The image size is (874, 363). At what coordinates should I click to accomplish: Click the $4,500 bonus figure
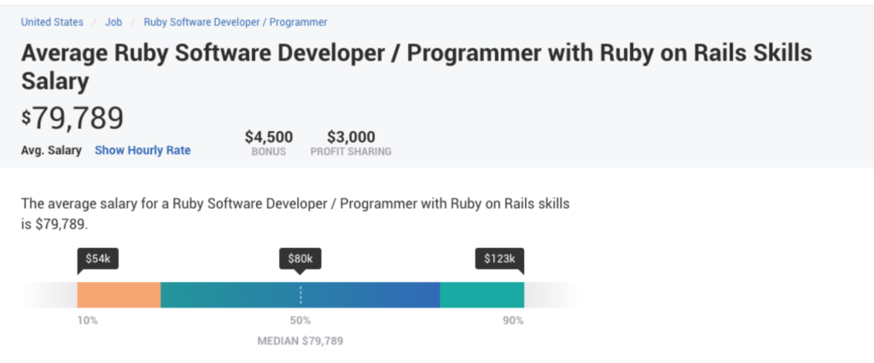pos(269,137)
